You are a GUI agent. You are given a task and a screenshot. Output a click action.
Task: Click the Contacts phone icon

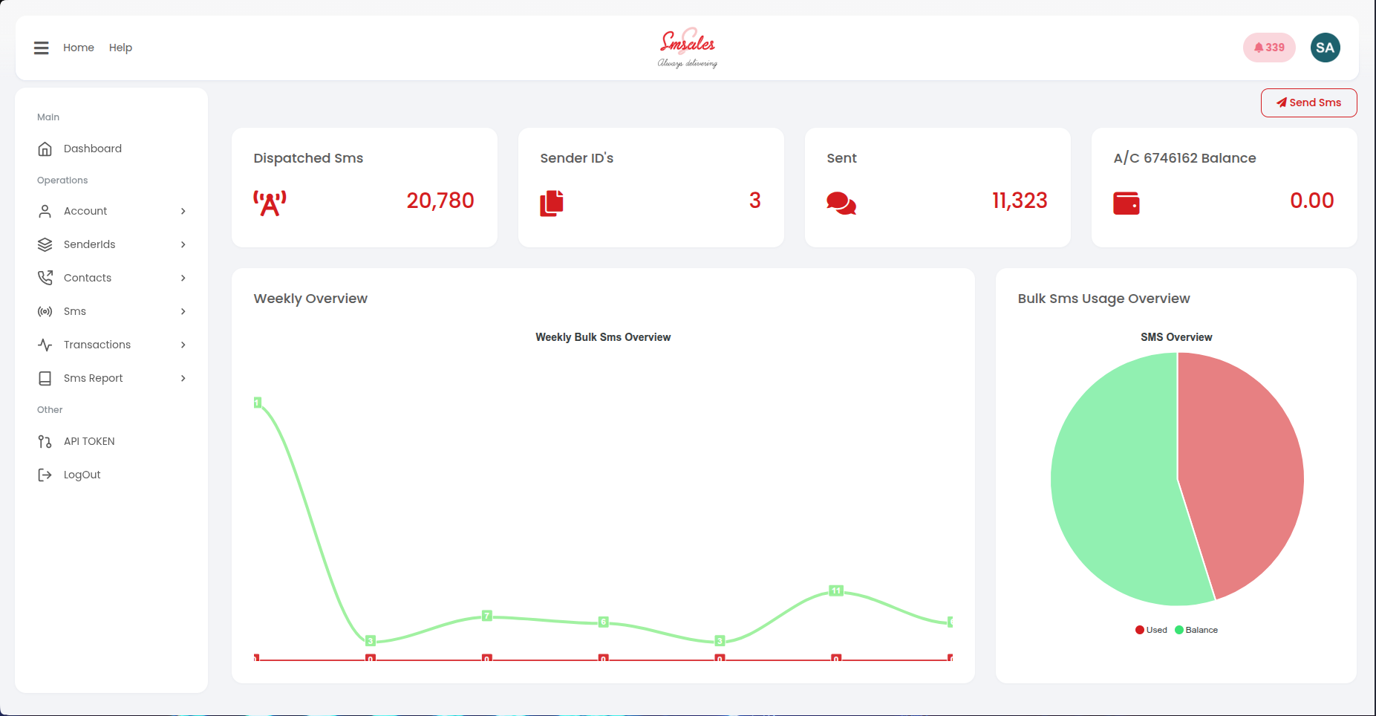tap(45, 277)
